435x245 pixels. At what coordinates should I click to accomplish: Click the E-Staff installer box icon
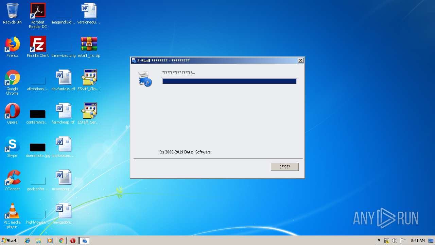point(145,79)
